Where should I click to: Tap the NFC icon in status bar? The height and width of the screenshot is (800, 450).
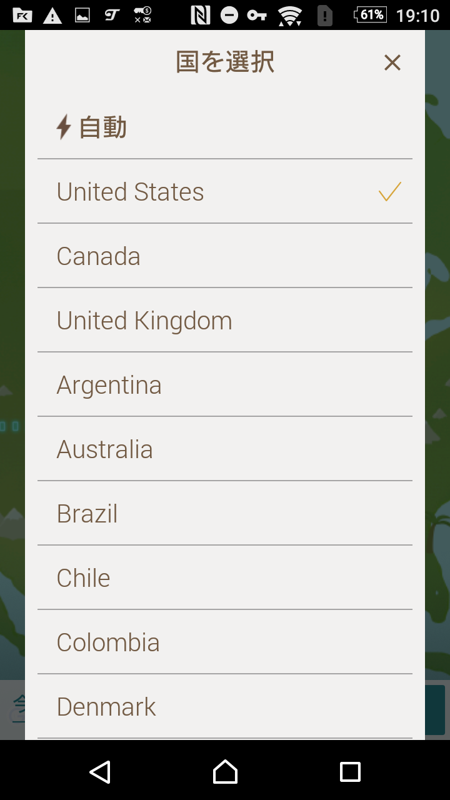click(200, 15)
